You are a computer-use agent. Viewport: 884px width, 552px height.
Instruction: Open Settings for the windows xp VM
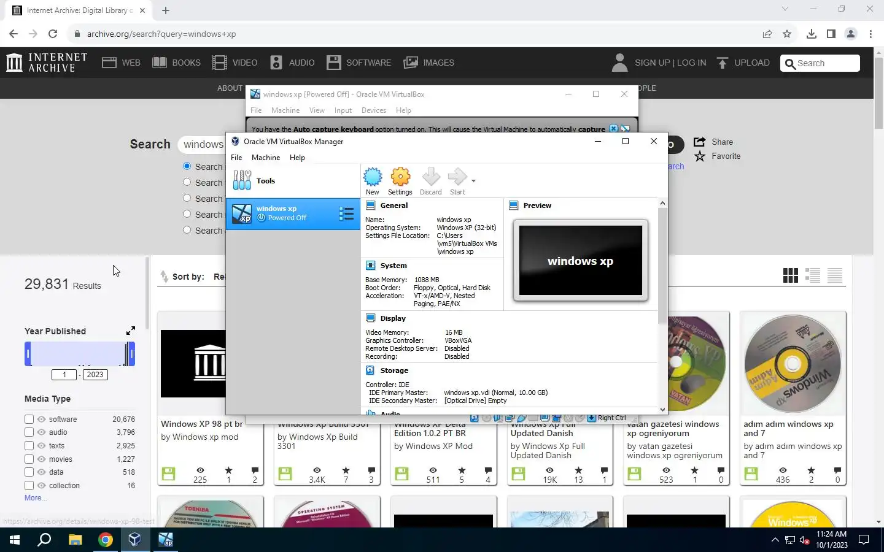point(400,181)
